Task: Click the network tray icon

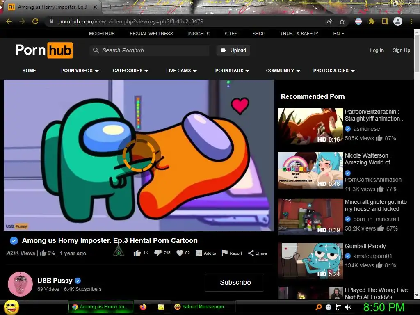Action: (338, 307)
